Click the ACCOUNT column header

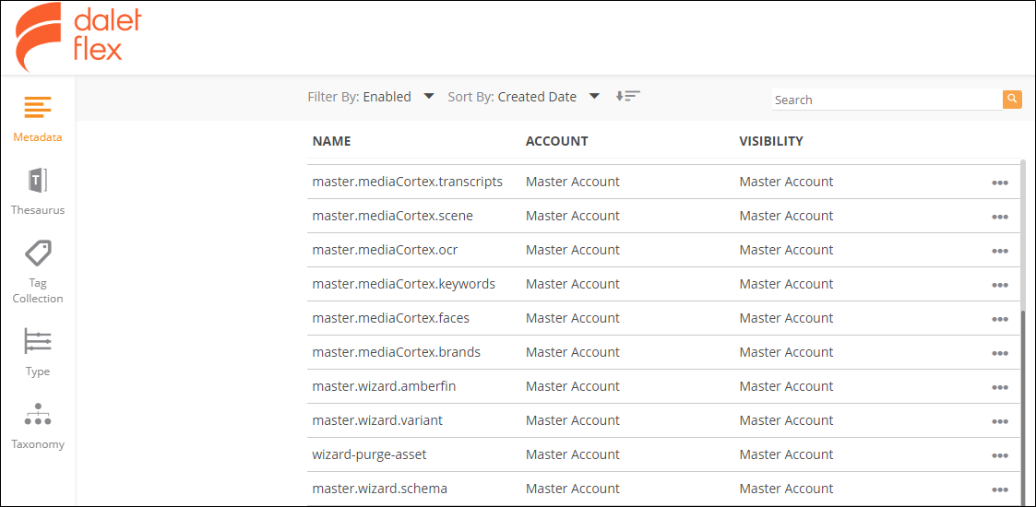pyautogui.click(x=556, y=141)
